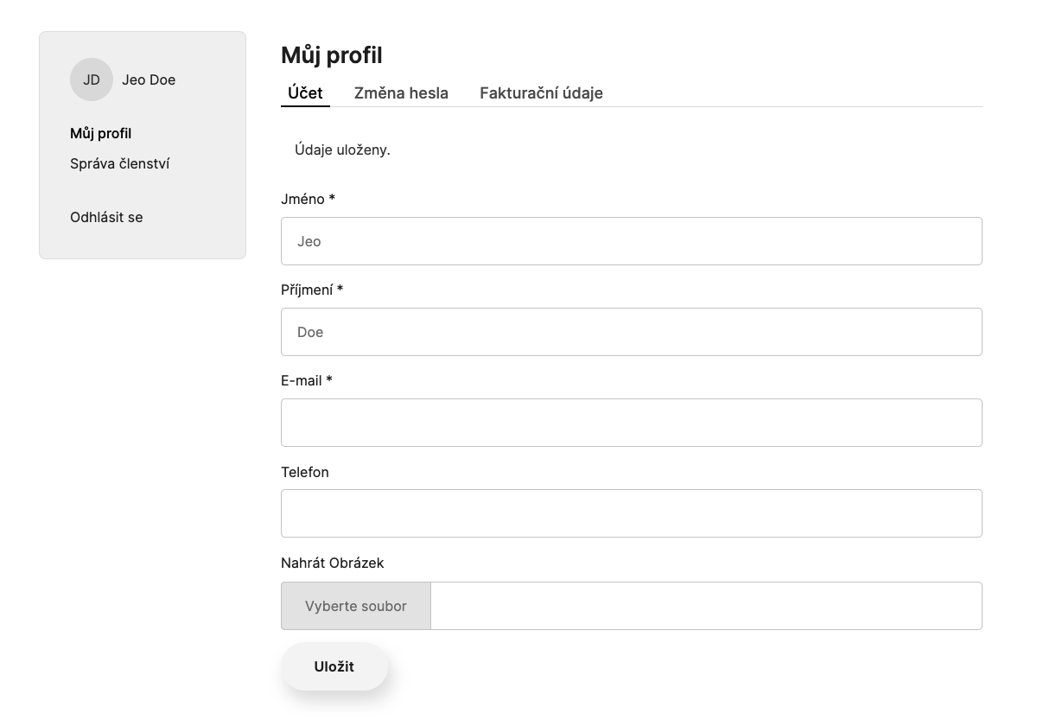Screen dimensions: 1037x726
Task: Click into the Příjmení text field
Action: point(631,332)
